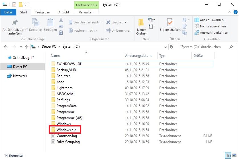
Task: Expand the Eigenschaften dropdown arrow
Action: pos(170,33)
